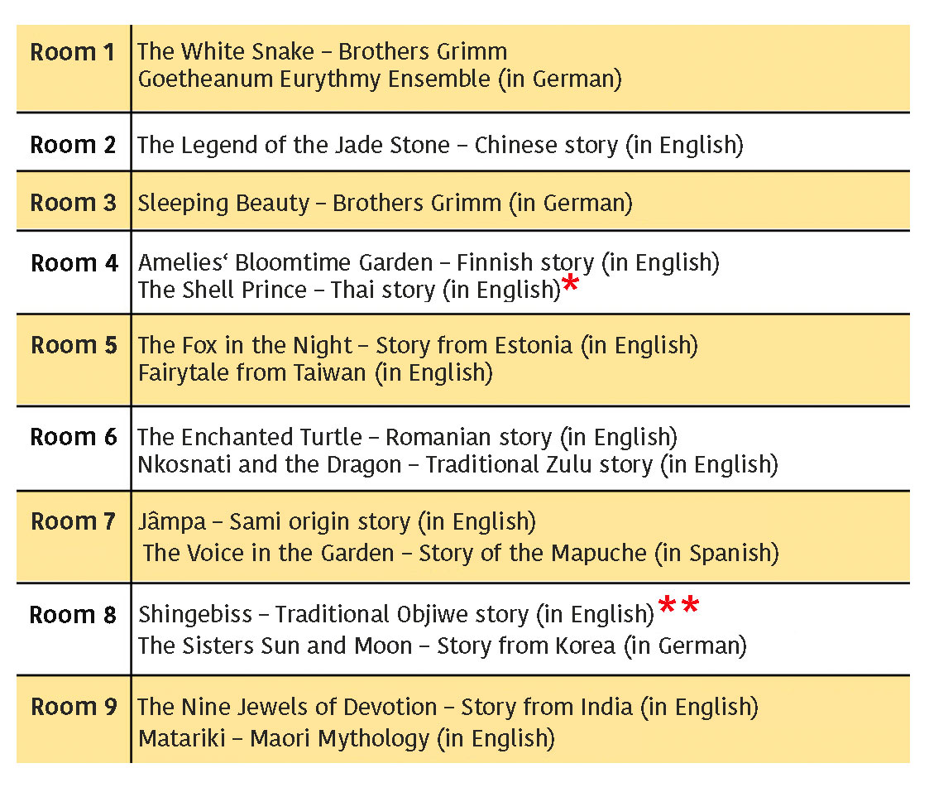Open The Legend of the Jade Stone entry
This screenshot has width=929, height=792.
click(x=440, y=145)
